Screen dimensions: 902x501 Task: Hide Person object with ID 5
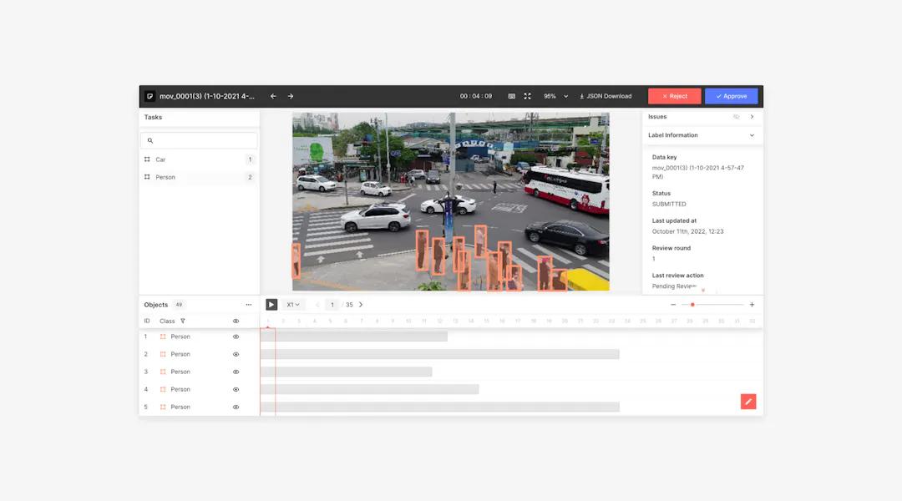(x=236, y=407)
